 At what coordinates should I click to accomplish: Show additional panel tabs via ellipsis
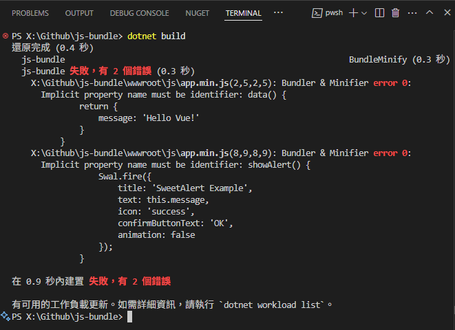[278, 12]
